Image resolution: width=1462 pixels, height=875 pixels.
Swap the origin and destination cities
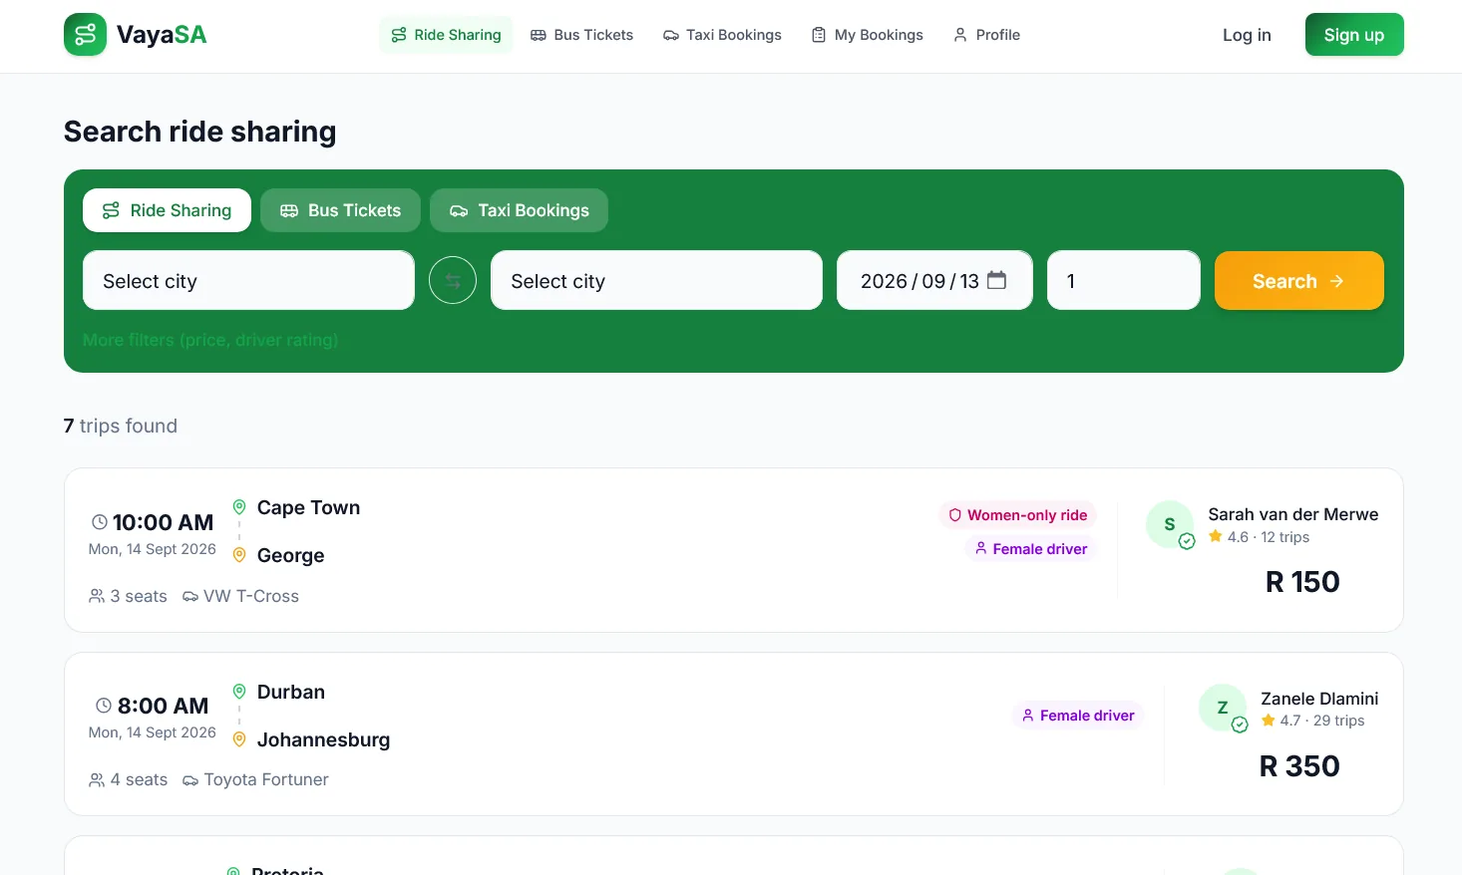[453, 281]
